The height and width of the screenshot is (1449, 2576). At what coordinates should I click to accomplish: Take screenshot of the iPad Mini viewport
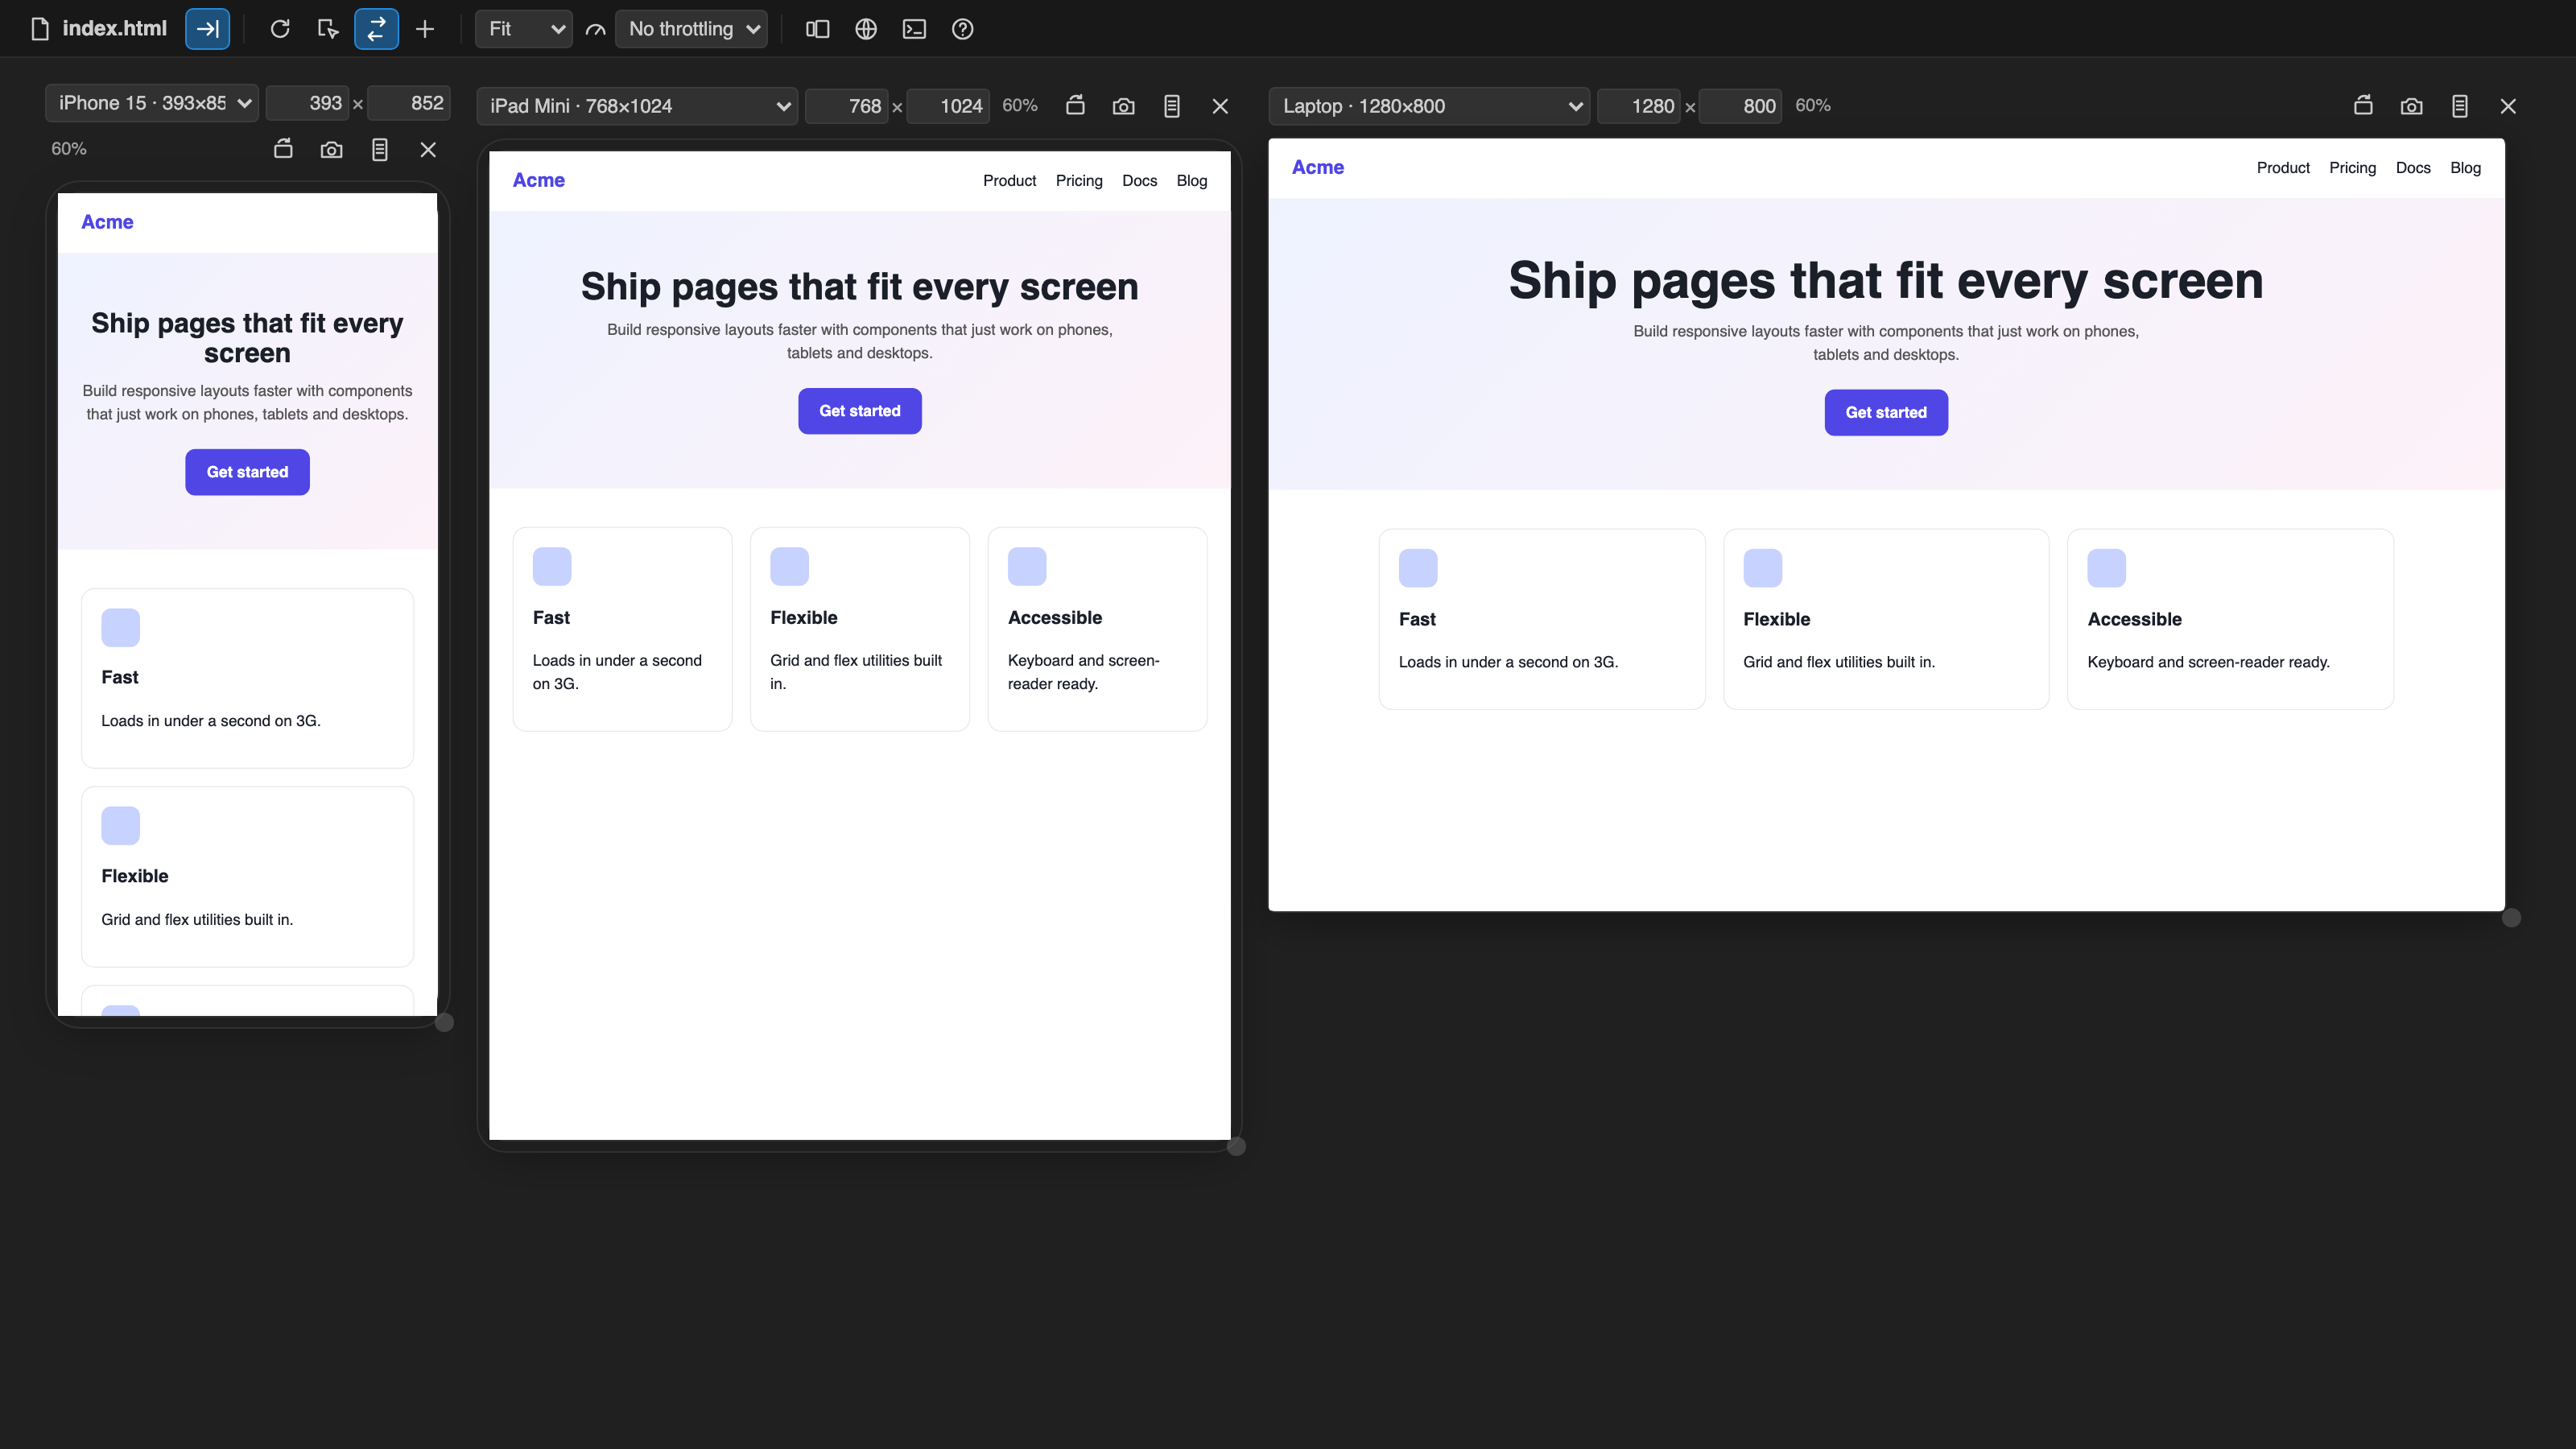point(1124,106)
